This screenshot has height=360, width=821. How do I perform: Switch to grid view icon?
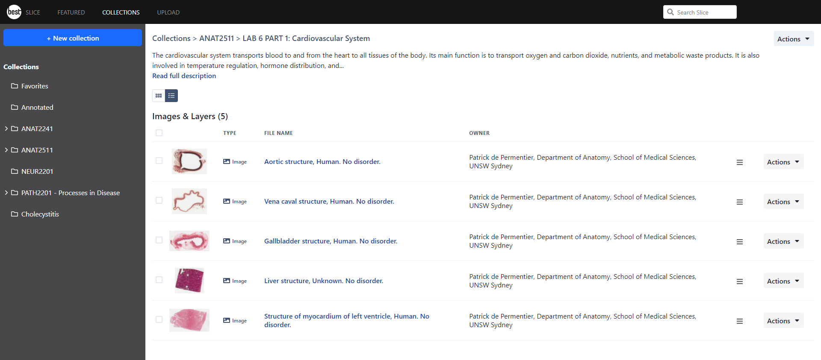[159, 96]
